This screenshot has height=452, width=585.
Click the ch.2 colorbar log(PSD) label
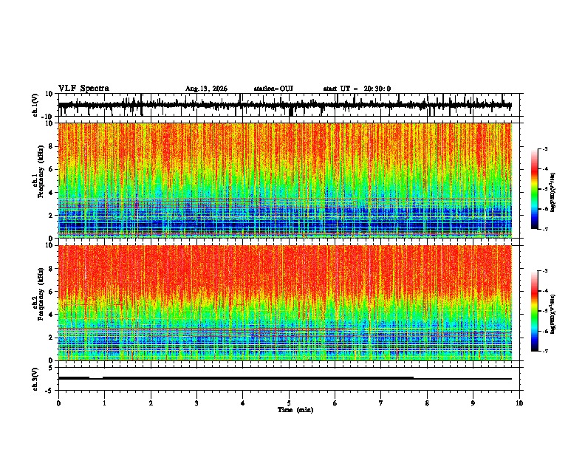coord(552,314)
